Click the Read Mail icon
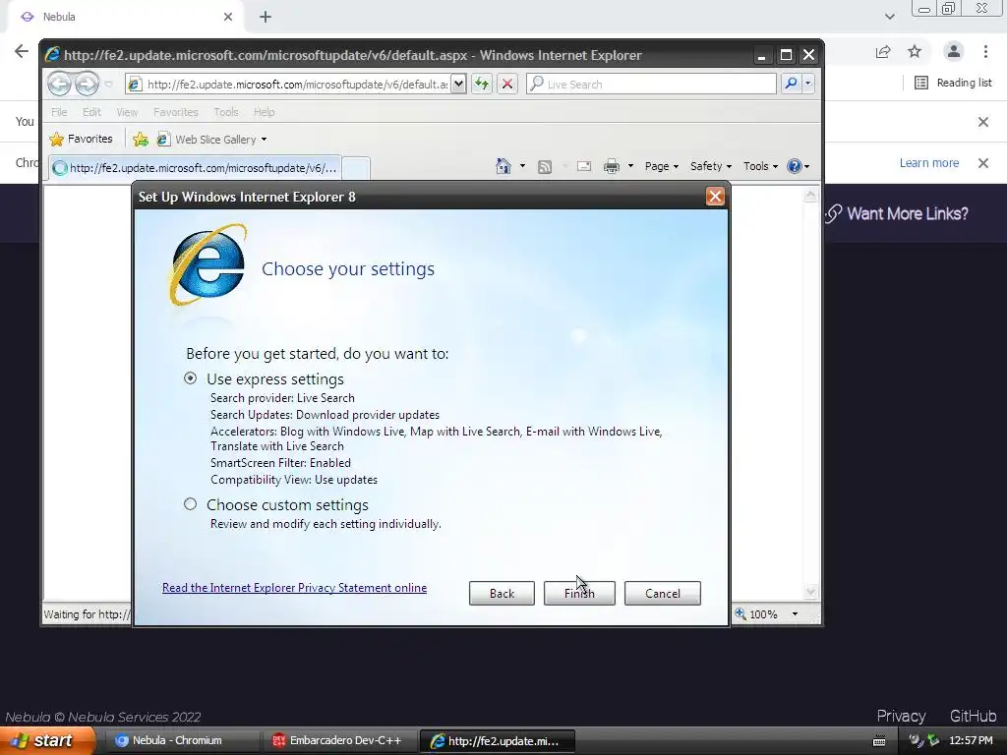 (584, 166)
